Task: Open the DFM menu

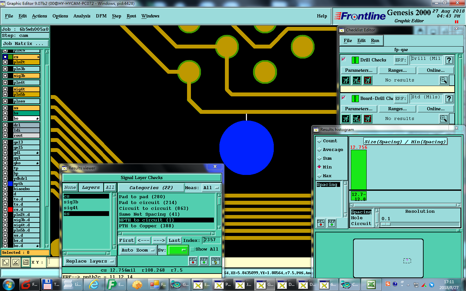Action: point(101,16)
